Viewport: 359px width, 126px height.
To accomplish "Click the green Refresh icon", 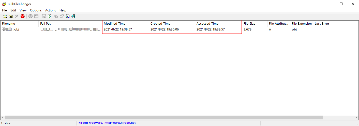I will click(50, 16).
